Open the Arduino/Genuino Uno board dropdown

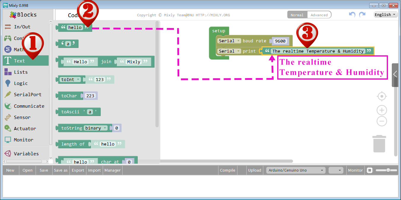click(x=295, y=170)
